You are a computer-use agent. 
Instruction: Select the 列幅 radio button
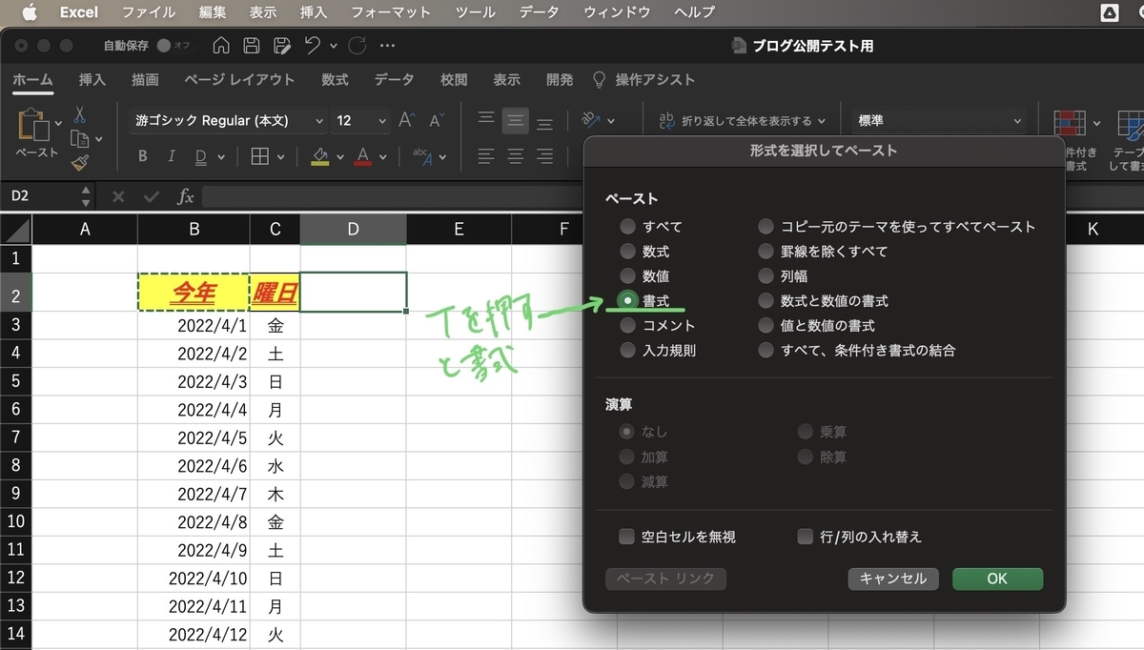coord(766,276)
